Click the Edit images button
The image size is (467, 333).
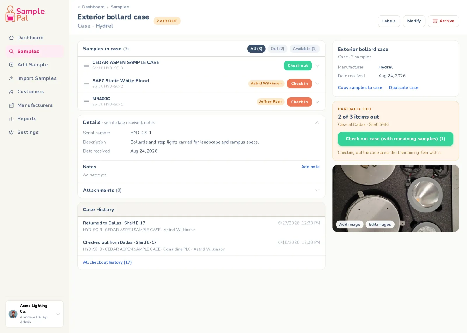pos(380,224)
